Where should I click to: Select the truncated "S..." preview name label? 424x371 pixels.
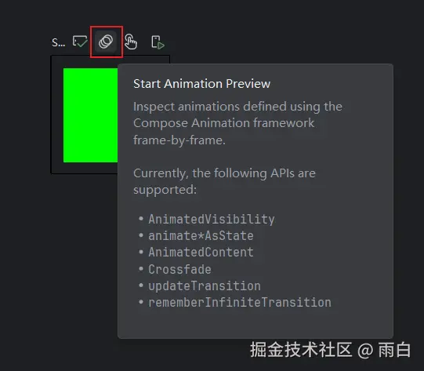pos(59,42)
